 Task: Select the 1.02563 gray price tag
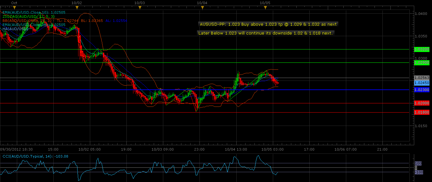coord(422,78)
